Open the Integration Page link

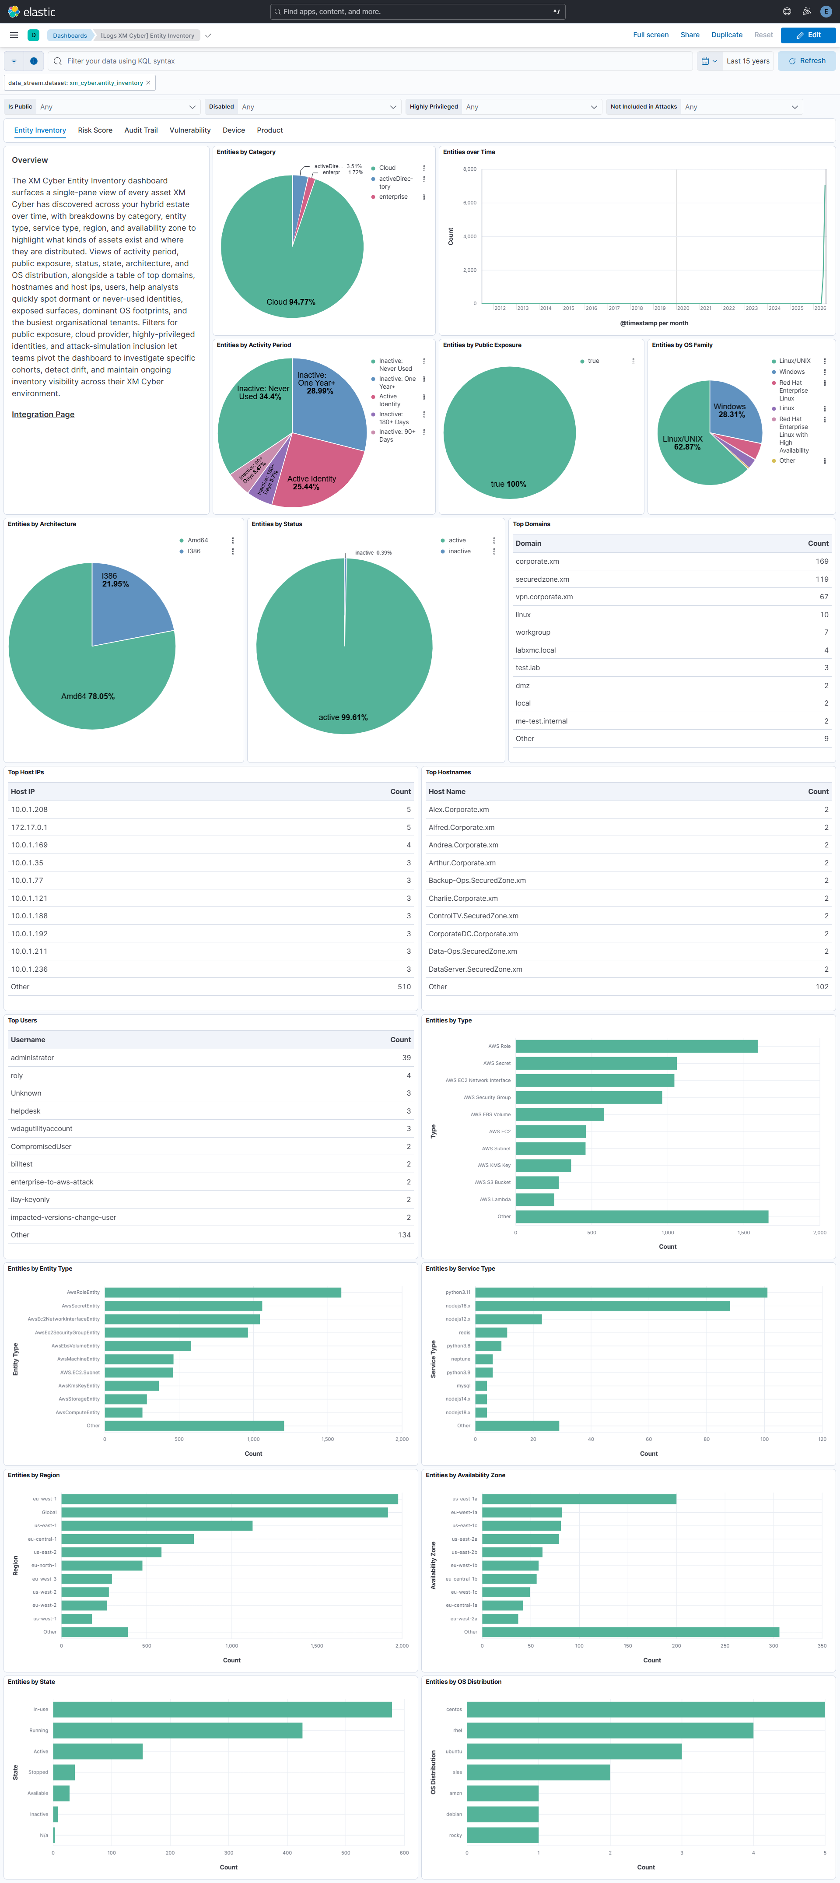point(43,415)
